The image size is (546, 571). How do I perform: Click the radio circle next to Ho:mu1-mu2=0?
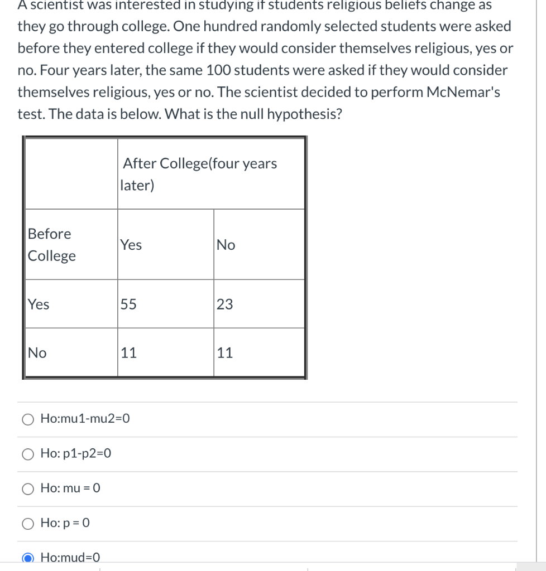pos(27,419)
